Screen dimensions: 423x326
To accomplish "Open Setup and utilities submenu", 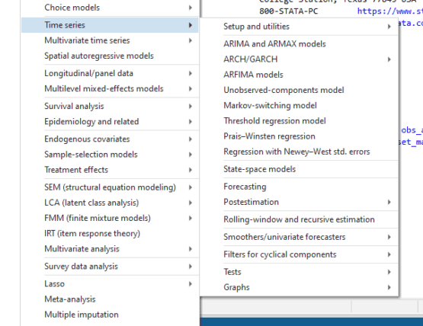I will pos(300,27).
